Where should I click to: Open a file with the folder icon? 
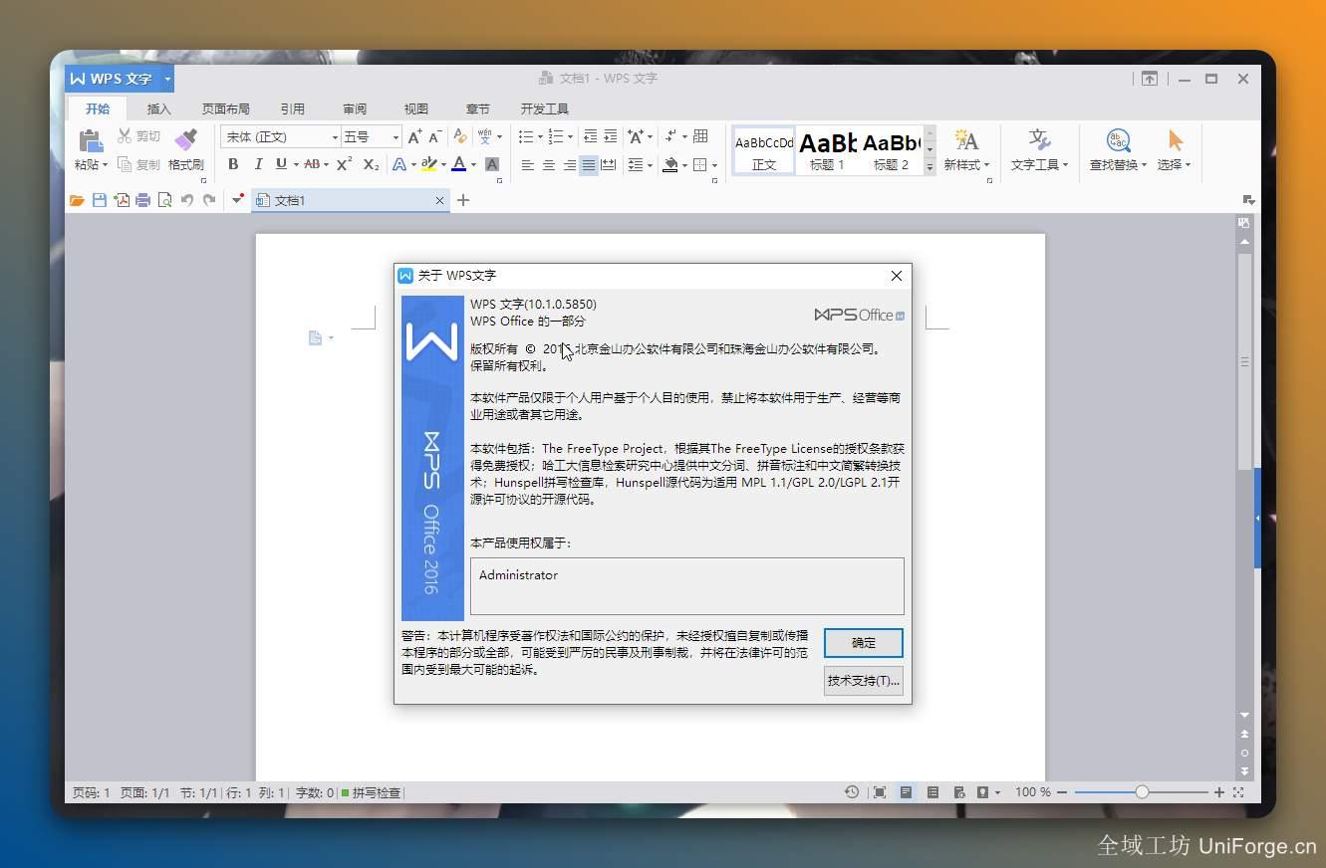click(x=77, y=200)
